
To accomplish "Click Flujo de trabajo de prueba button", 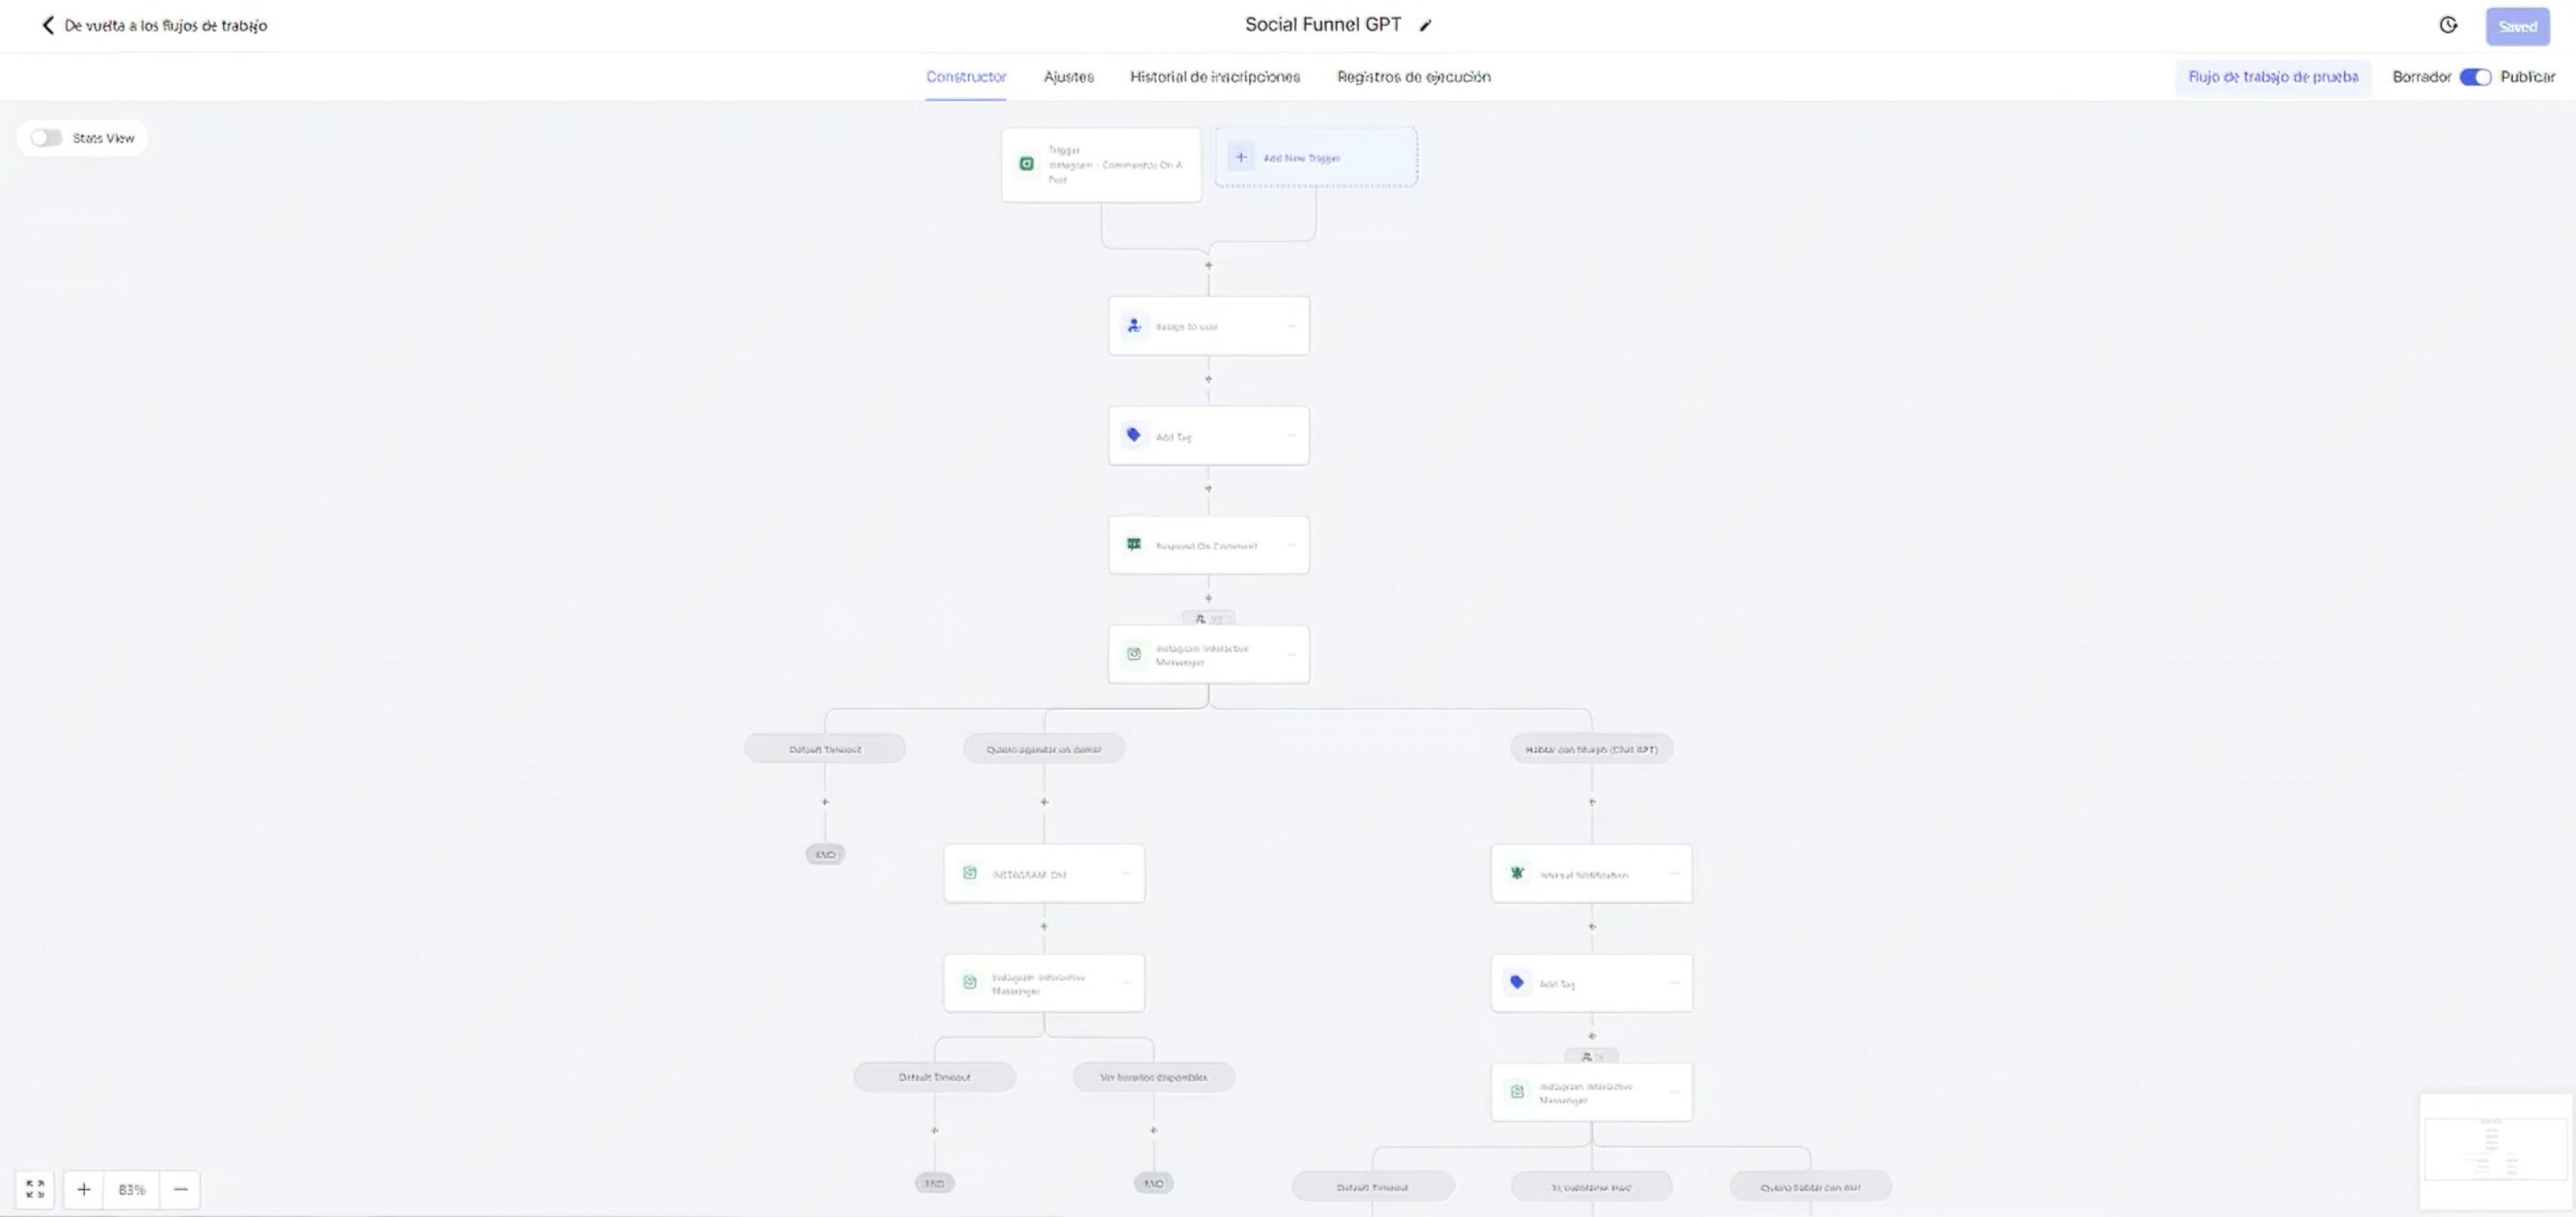I will (x=2272, y=77).
